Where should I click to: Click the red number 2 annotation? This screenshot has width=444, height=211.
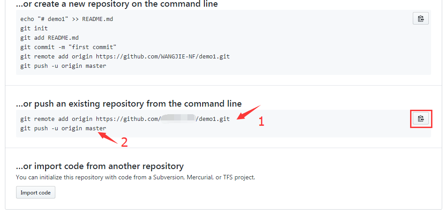[124, 142]
